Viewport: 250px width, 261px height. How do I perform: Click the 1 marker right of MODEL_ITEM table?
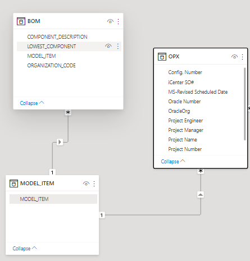pos(102,215)
